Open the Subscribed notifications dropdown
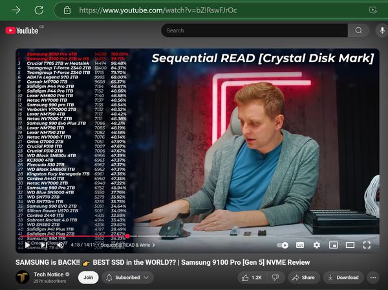The image size is (388, 290). (x=127, y=277)
